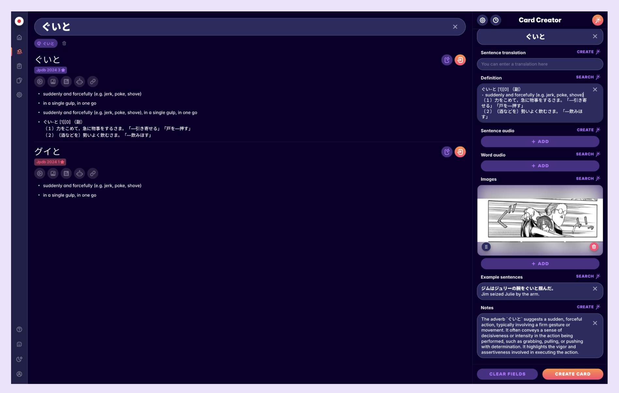Click SEARCH next to Images

click(588, 179)
